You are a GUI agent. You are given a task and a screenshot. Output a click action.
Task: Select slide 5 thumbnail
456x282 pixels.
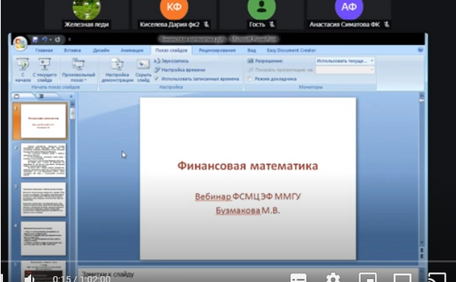pyautogui.click(x=43, y=271)
